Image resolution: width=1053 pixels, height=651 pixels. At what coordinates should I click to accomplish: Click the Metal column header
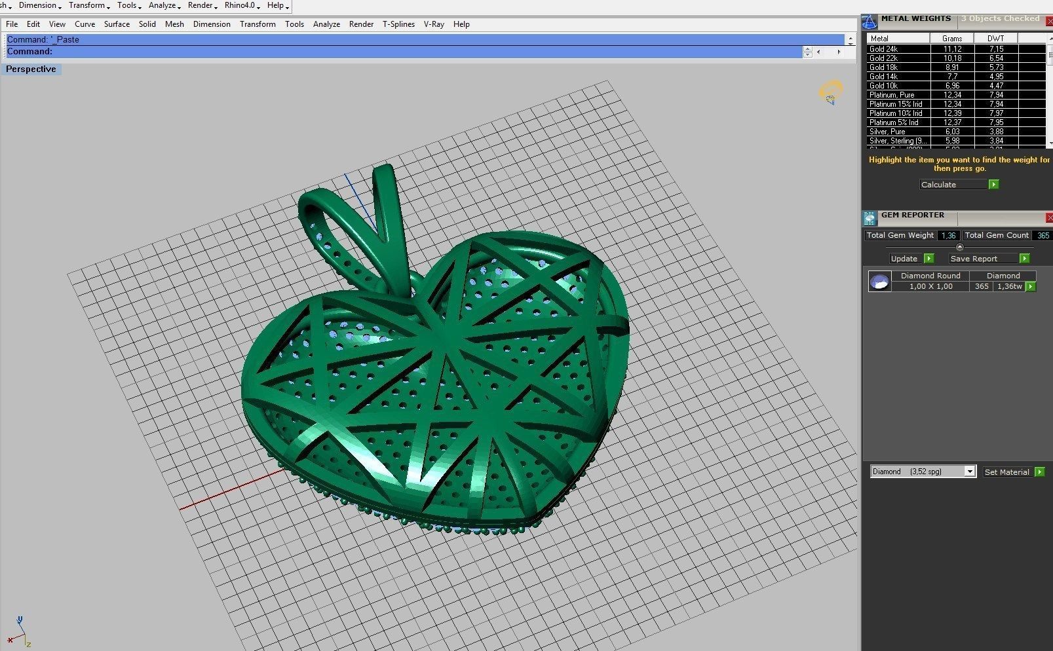click(898, 39)
